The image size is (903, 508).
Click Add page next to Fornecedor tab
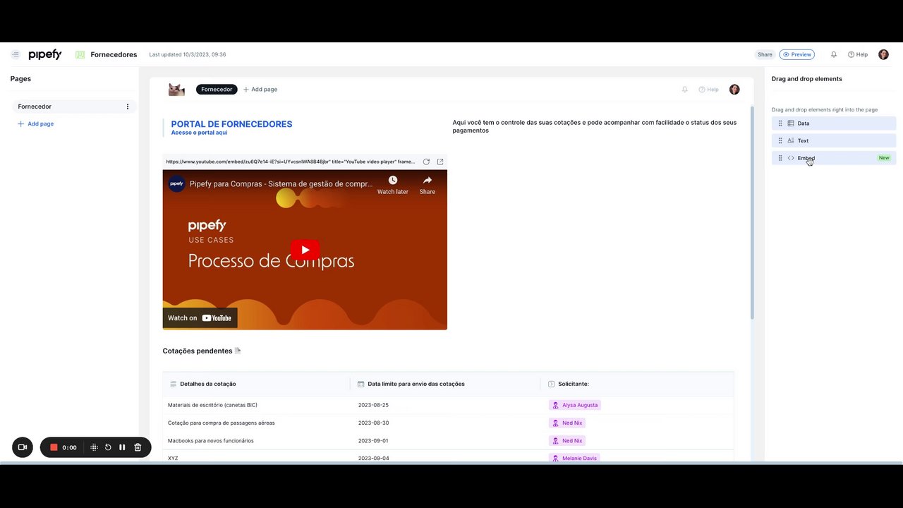tap(260, 90)
